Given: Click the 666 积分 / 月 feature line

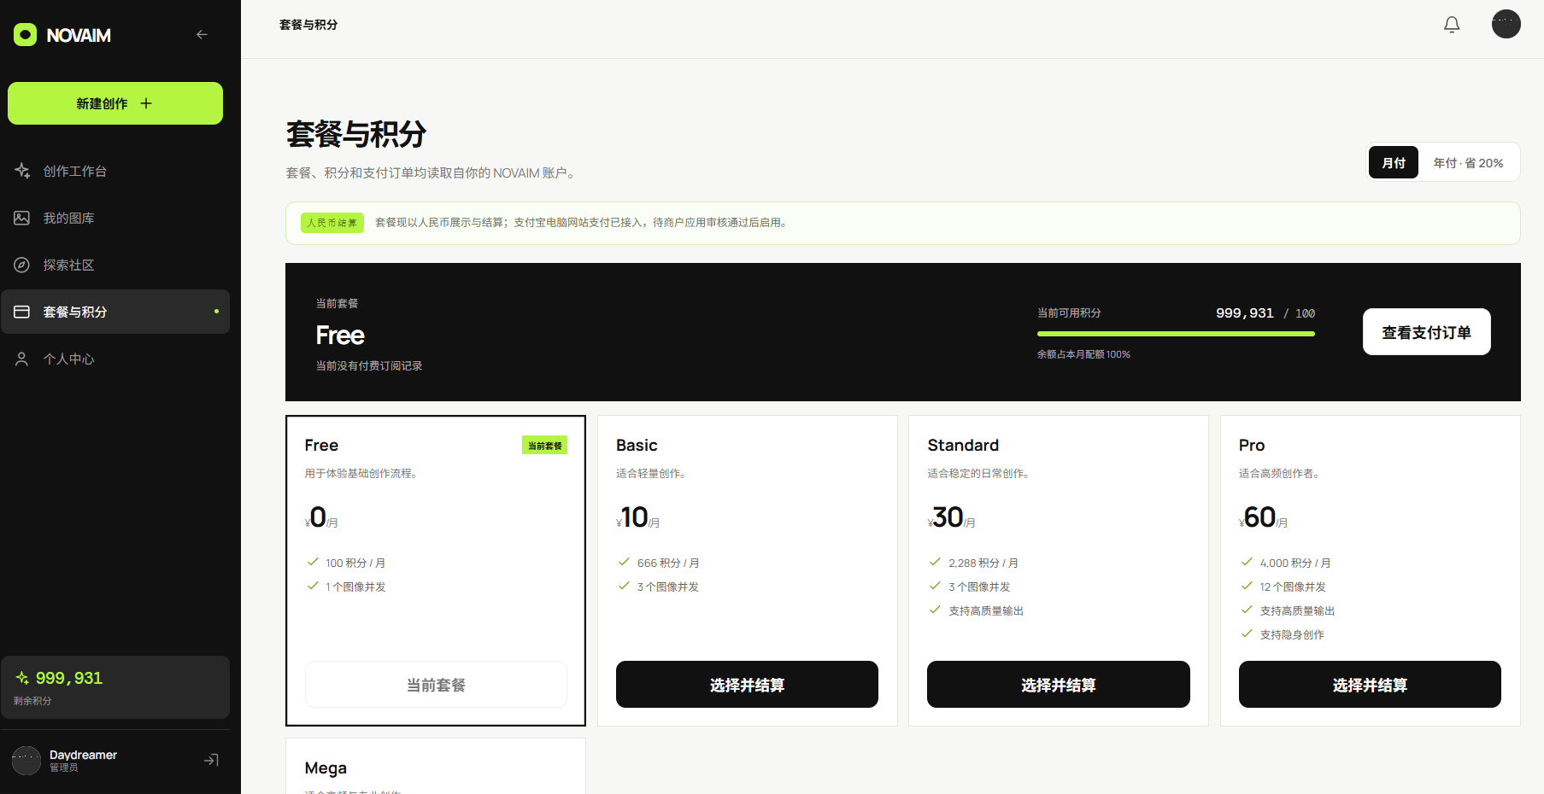Looking at the screenshot, I should click(668, 563).
